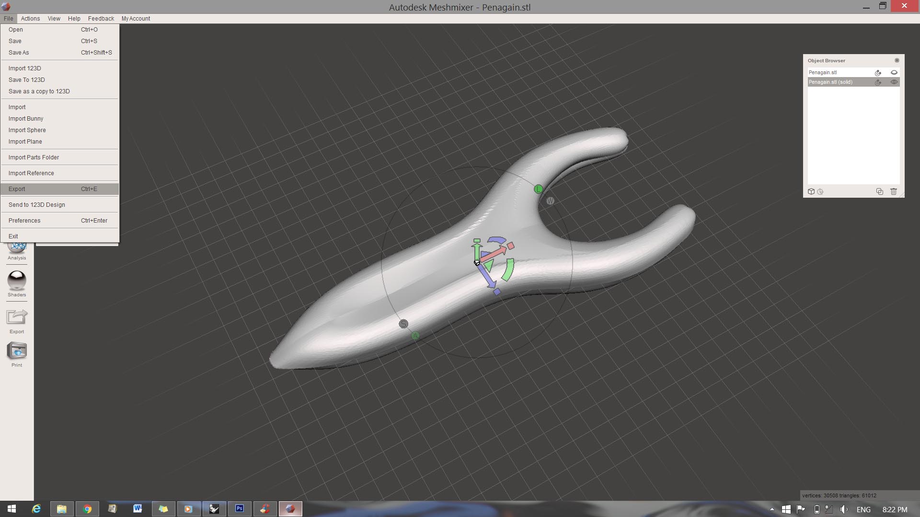The image size is (920, 517).
Task: Click the Export sidebar icon
Action: (x=17, y=320)
